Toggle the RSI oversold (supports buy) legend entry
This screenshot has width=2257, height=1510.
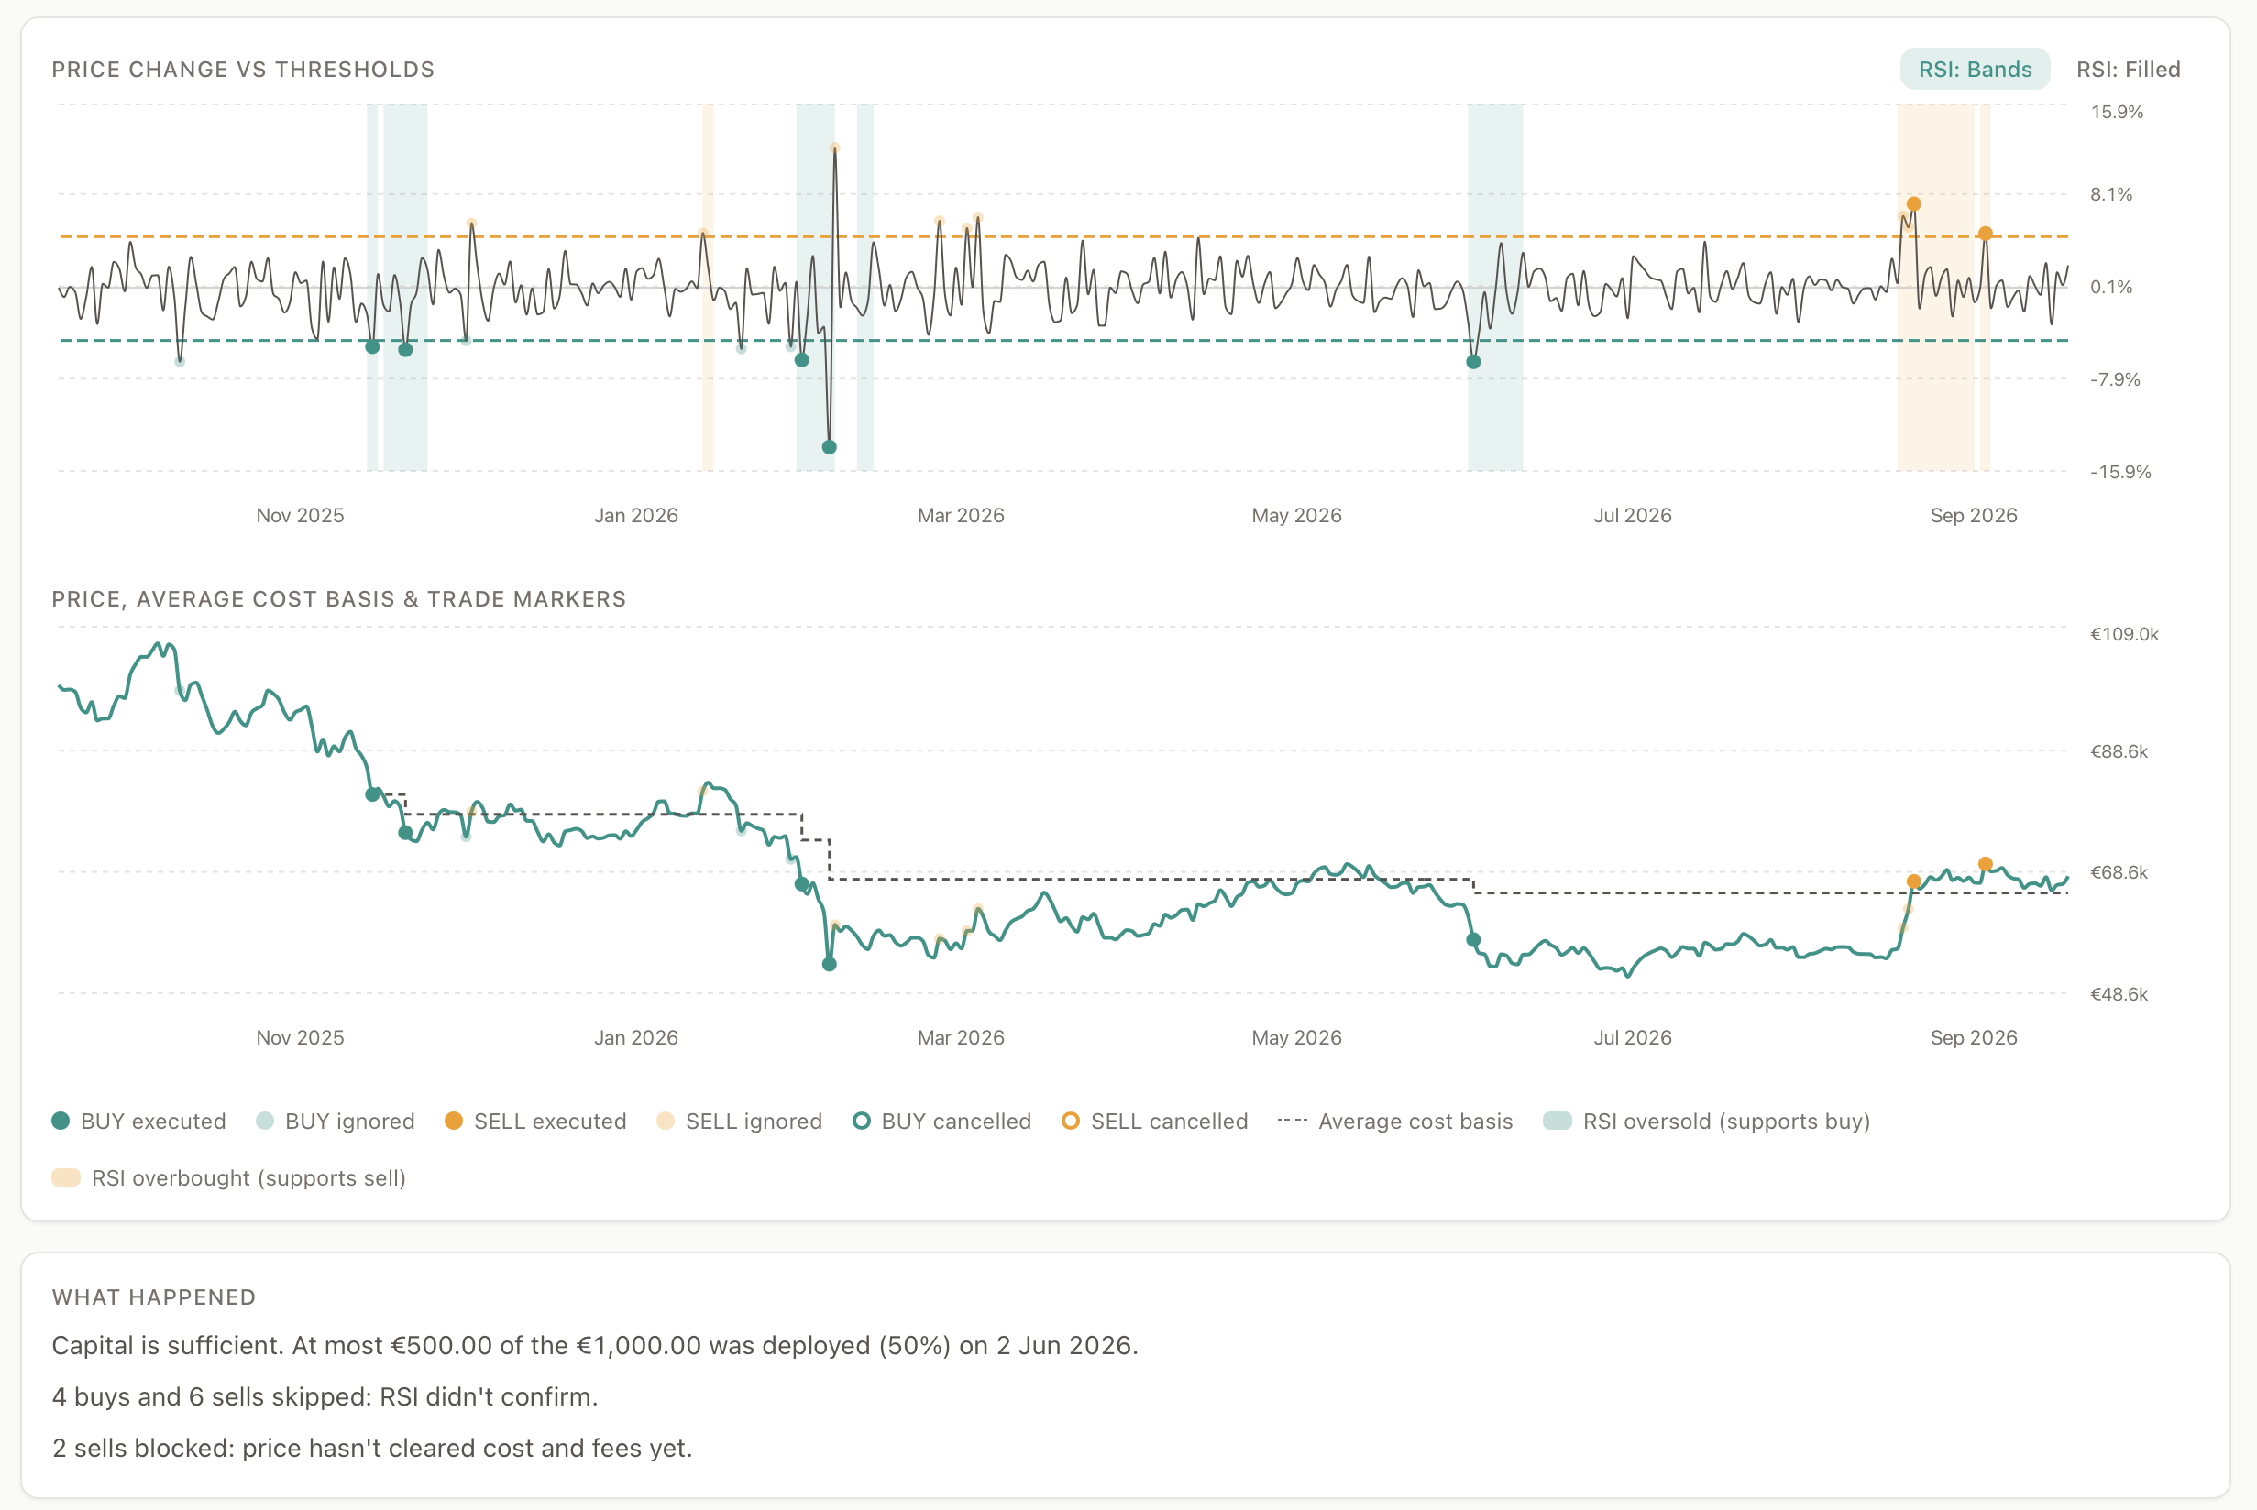1706,1121
